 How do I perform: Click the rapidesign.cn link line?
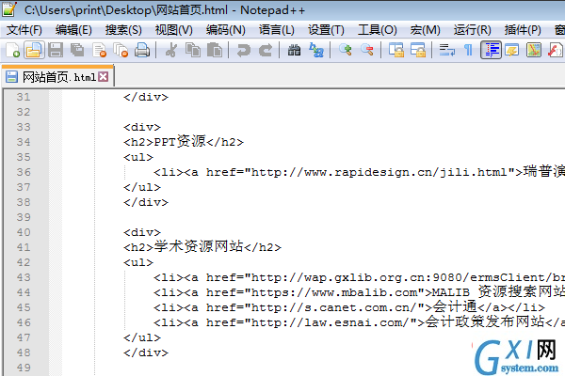[x=359, y=172]
